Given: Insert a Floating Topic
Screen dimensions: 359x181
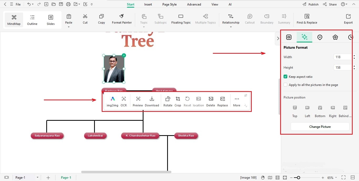Looking at the screenshot, I should [x=181, y=19].
